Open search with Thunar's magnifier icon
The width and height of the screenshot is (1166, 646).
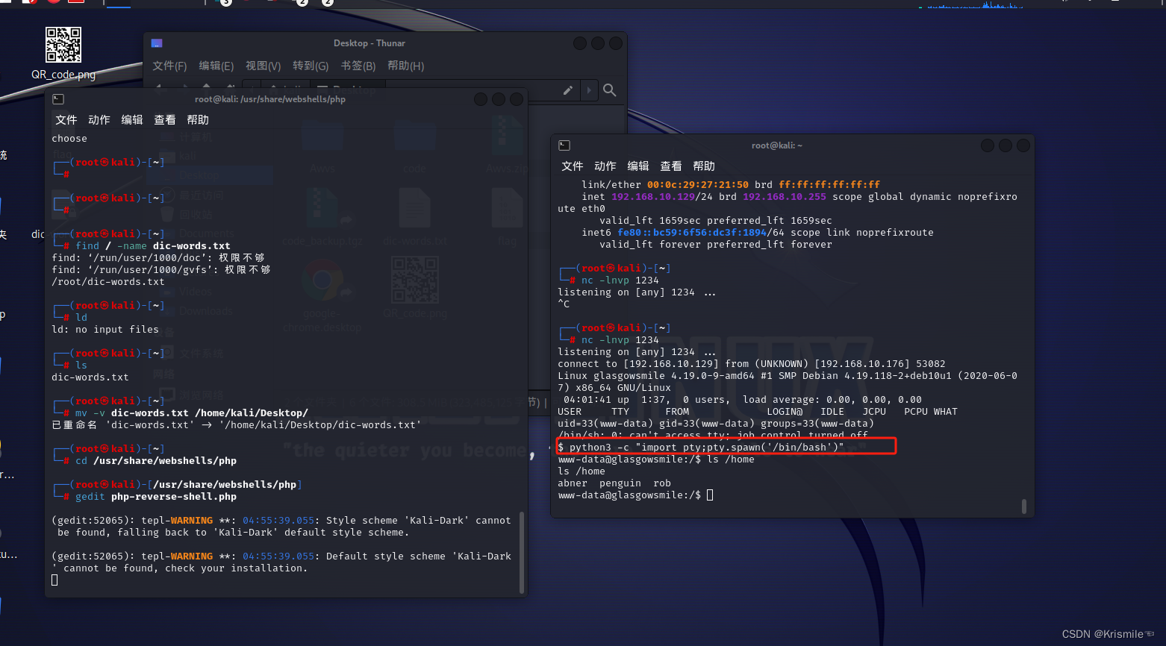tap(609, 90)
